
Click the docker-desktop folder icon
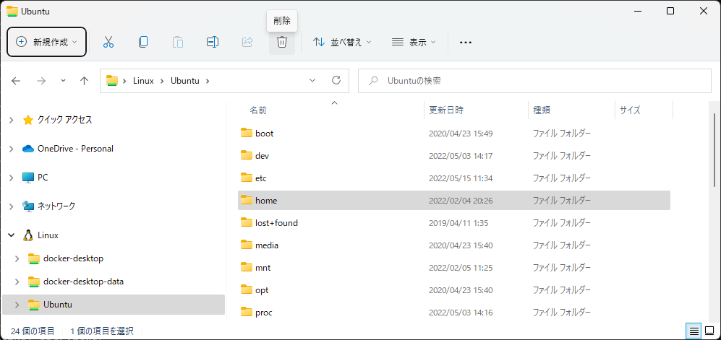click(x=34, y=258)
